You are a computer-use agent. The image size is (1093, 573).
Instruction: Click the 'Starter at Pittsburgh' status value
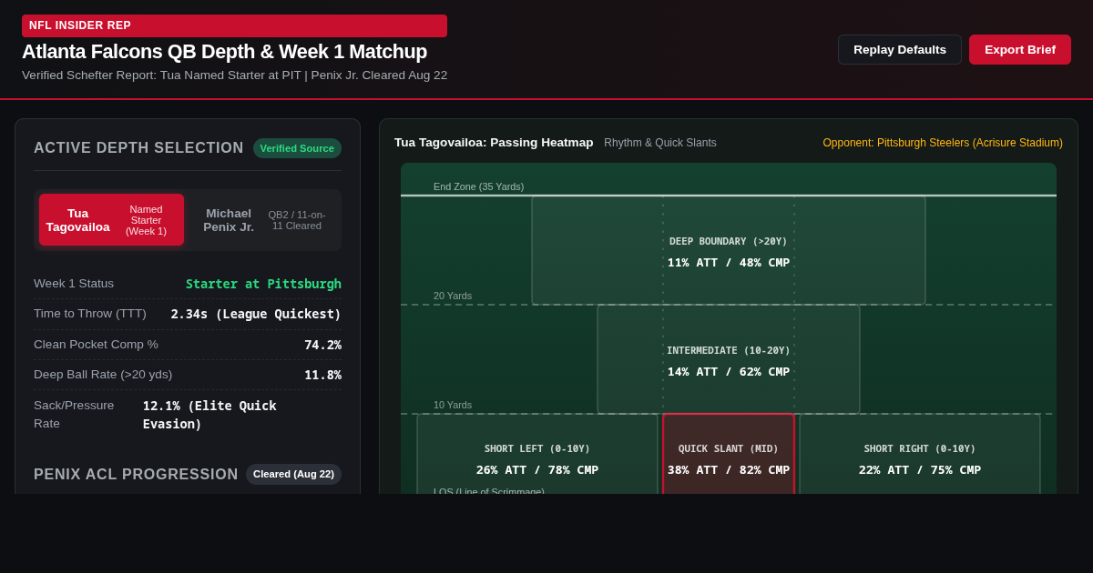pos(263,284)
